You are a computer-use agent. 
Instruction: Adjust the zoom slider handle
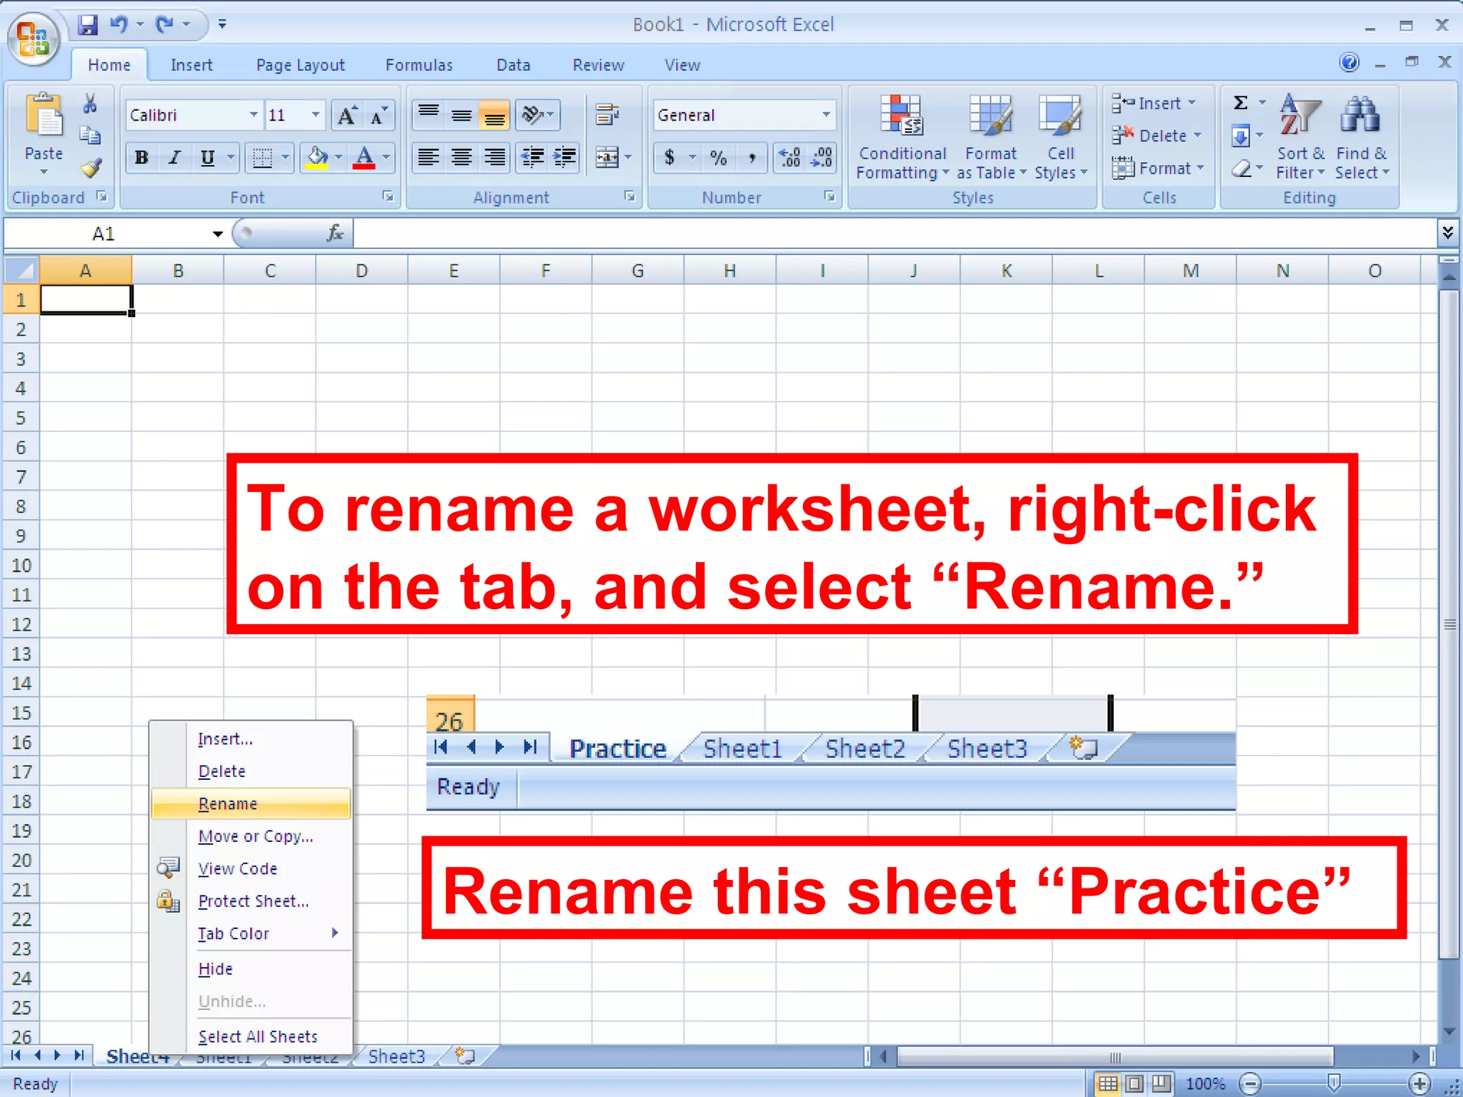[x=1334, y=1083]
